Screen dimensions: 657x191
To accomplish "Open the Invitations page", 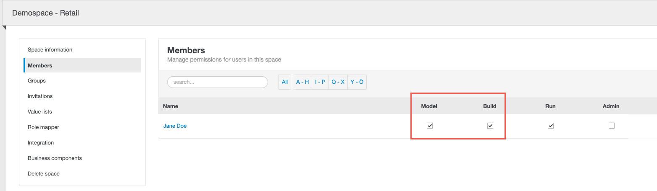I will 40,96.
